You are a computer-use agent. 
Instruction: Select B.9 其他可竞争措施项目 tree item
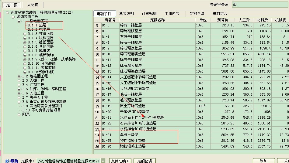(42, 106)
